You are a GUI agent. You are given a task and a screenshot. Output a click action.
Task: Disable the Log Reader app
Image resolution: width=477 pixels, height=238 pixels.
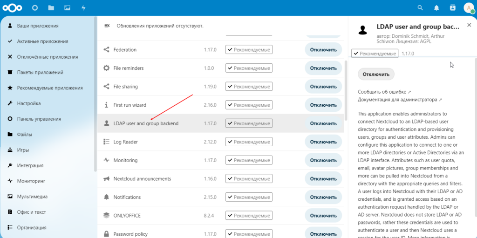[x=323, y=142]
